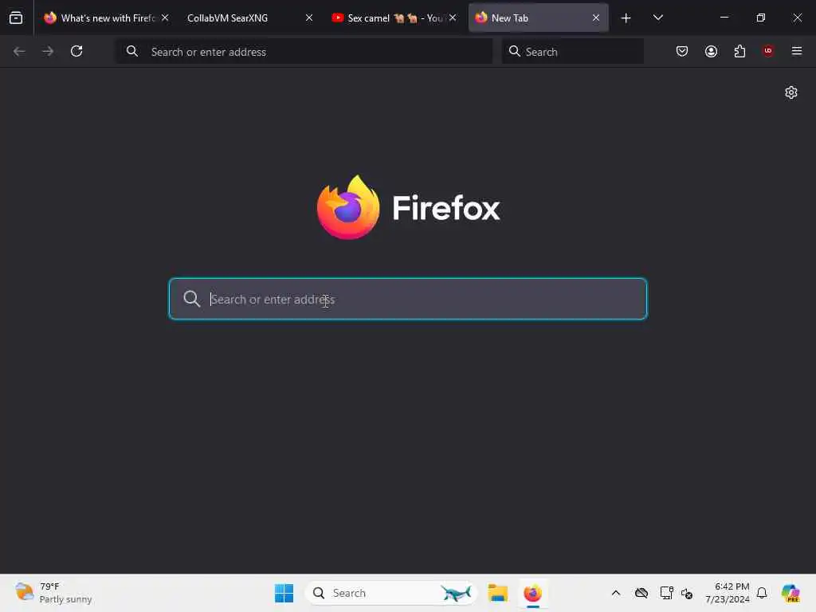
Task: Close the CollabVM SearXNG tab
Action: tap(309, 18)
